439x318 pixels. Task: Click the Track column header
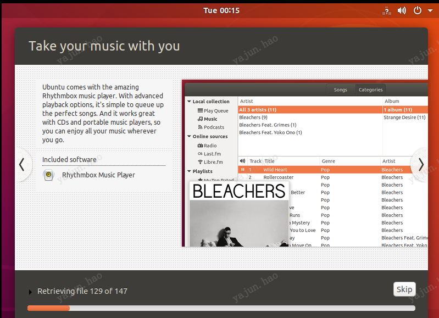pyautogui.click(x=255, y=161)
